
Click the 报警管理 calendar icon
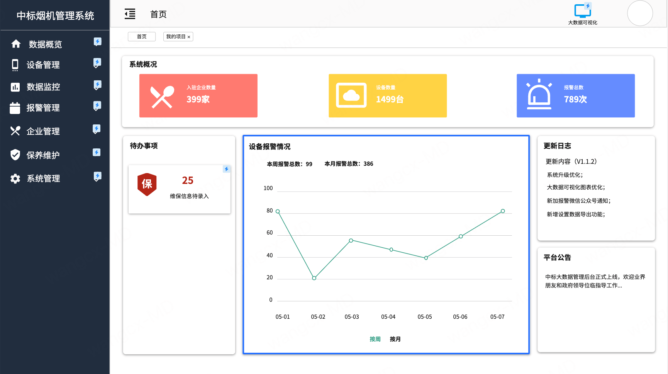15,108
